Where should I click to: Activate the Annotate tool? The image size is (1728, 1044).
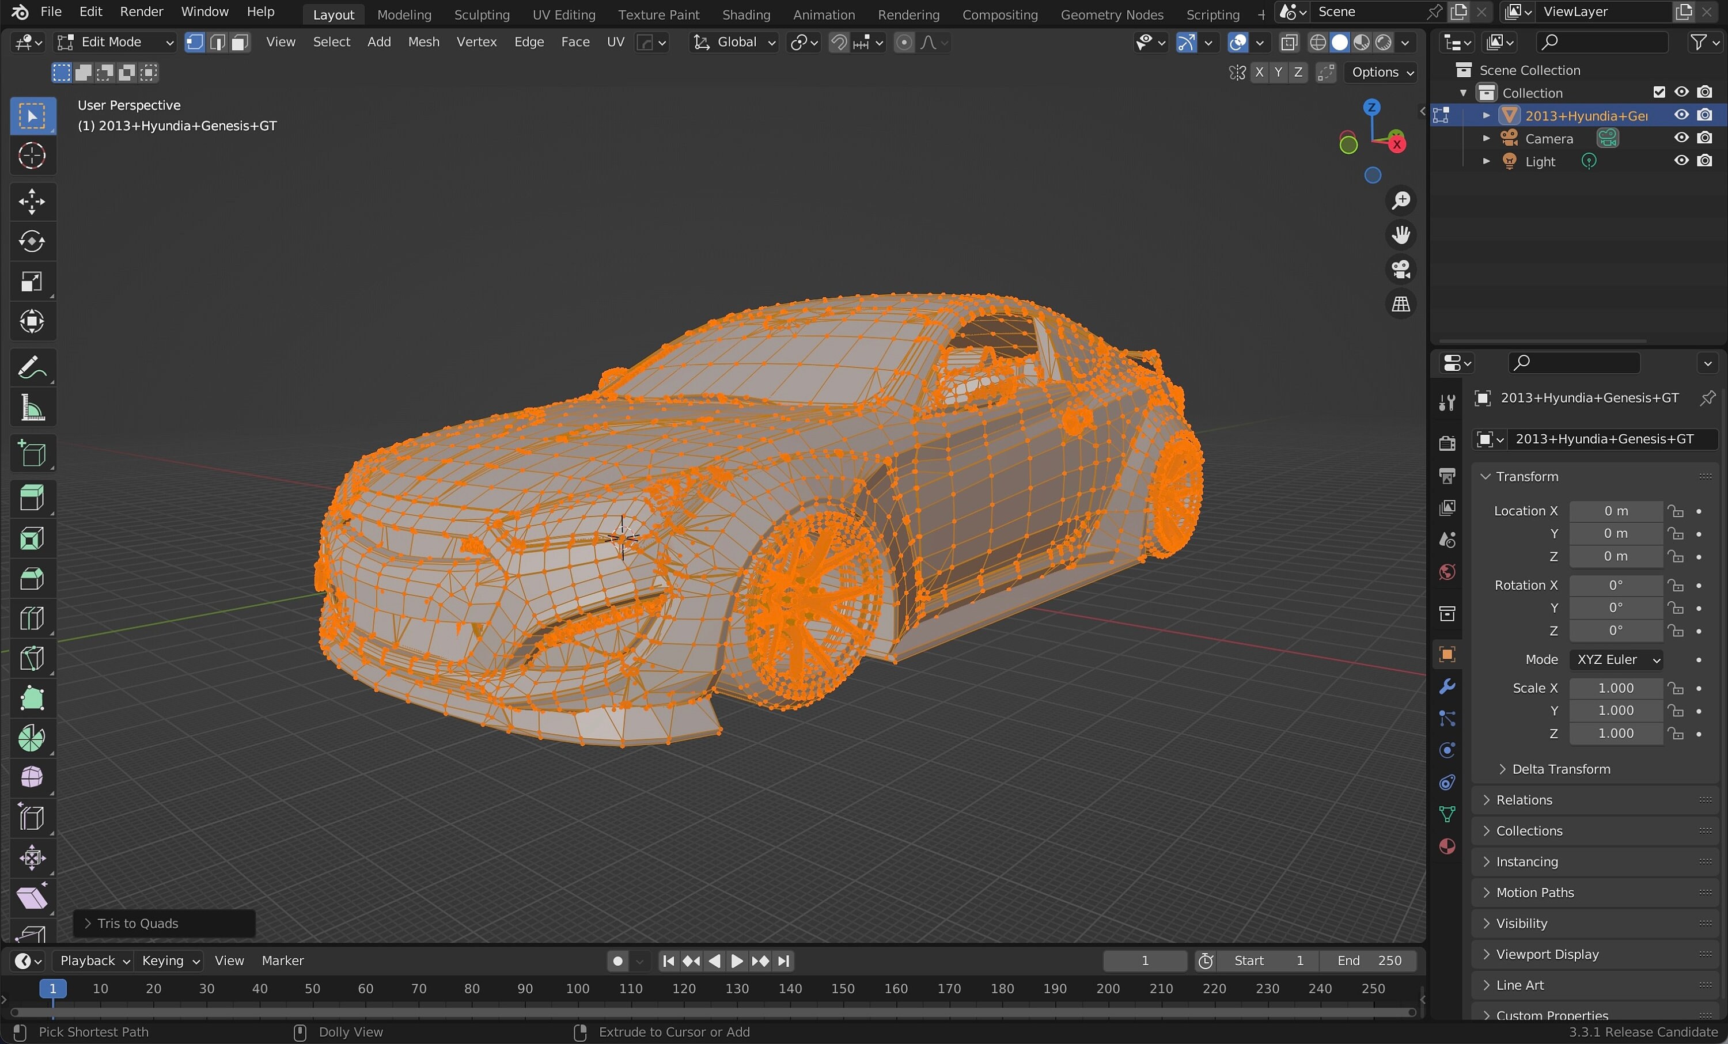coord(32,367)
